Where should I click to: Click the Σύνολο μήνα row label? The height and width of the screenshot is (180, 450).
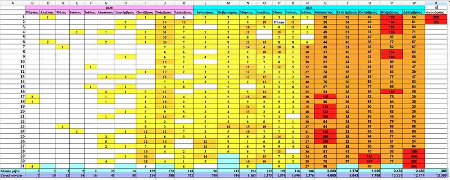coord(12,171)
